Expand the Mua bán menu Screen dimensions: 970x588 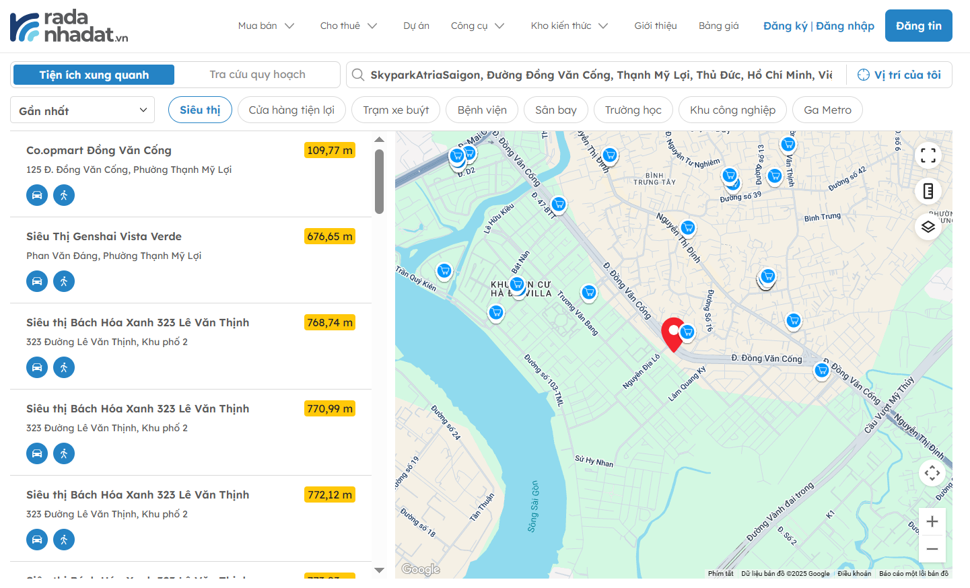click(x=266, y=26)
